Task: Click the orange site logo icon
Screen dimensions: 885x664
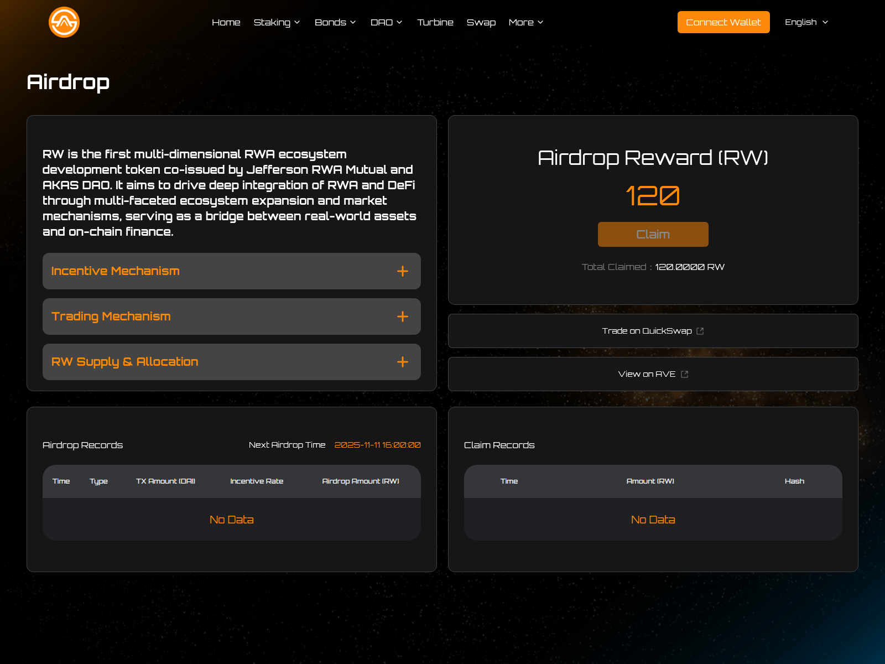Action: [64, 22]
